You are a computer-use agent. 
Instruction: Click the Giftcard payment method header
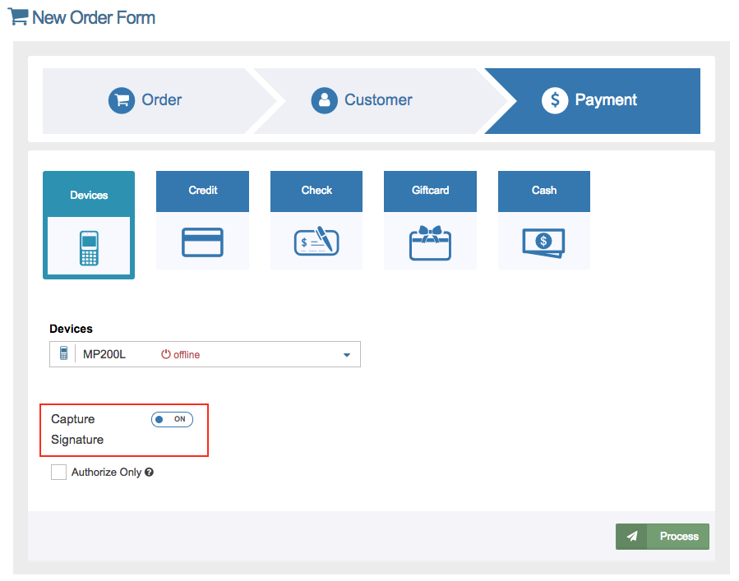tap(430, 191)
